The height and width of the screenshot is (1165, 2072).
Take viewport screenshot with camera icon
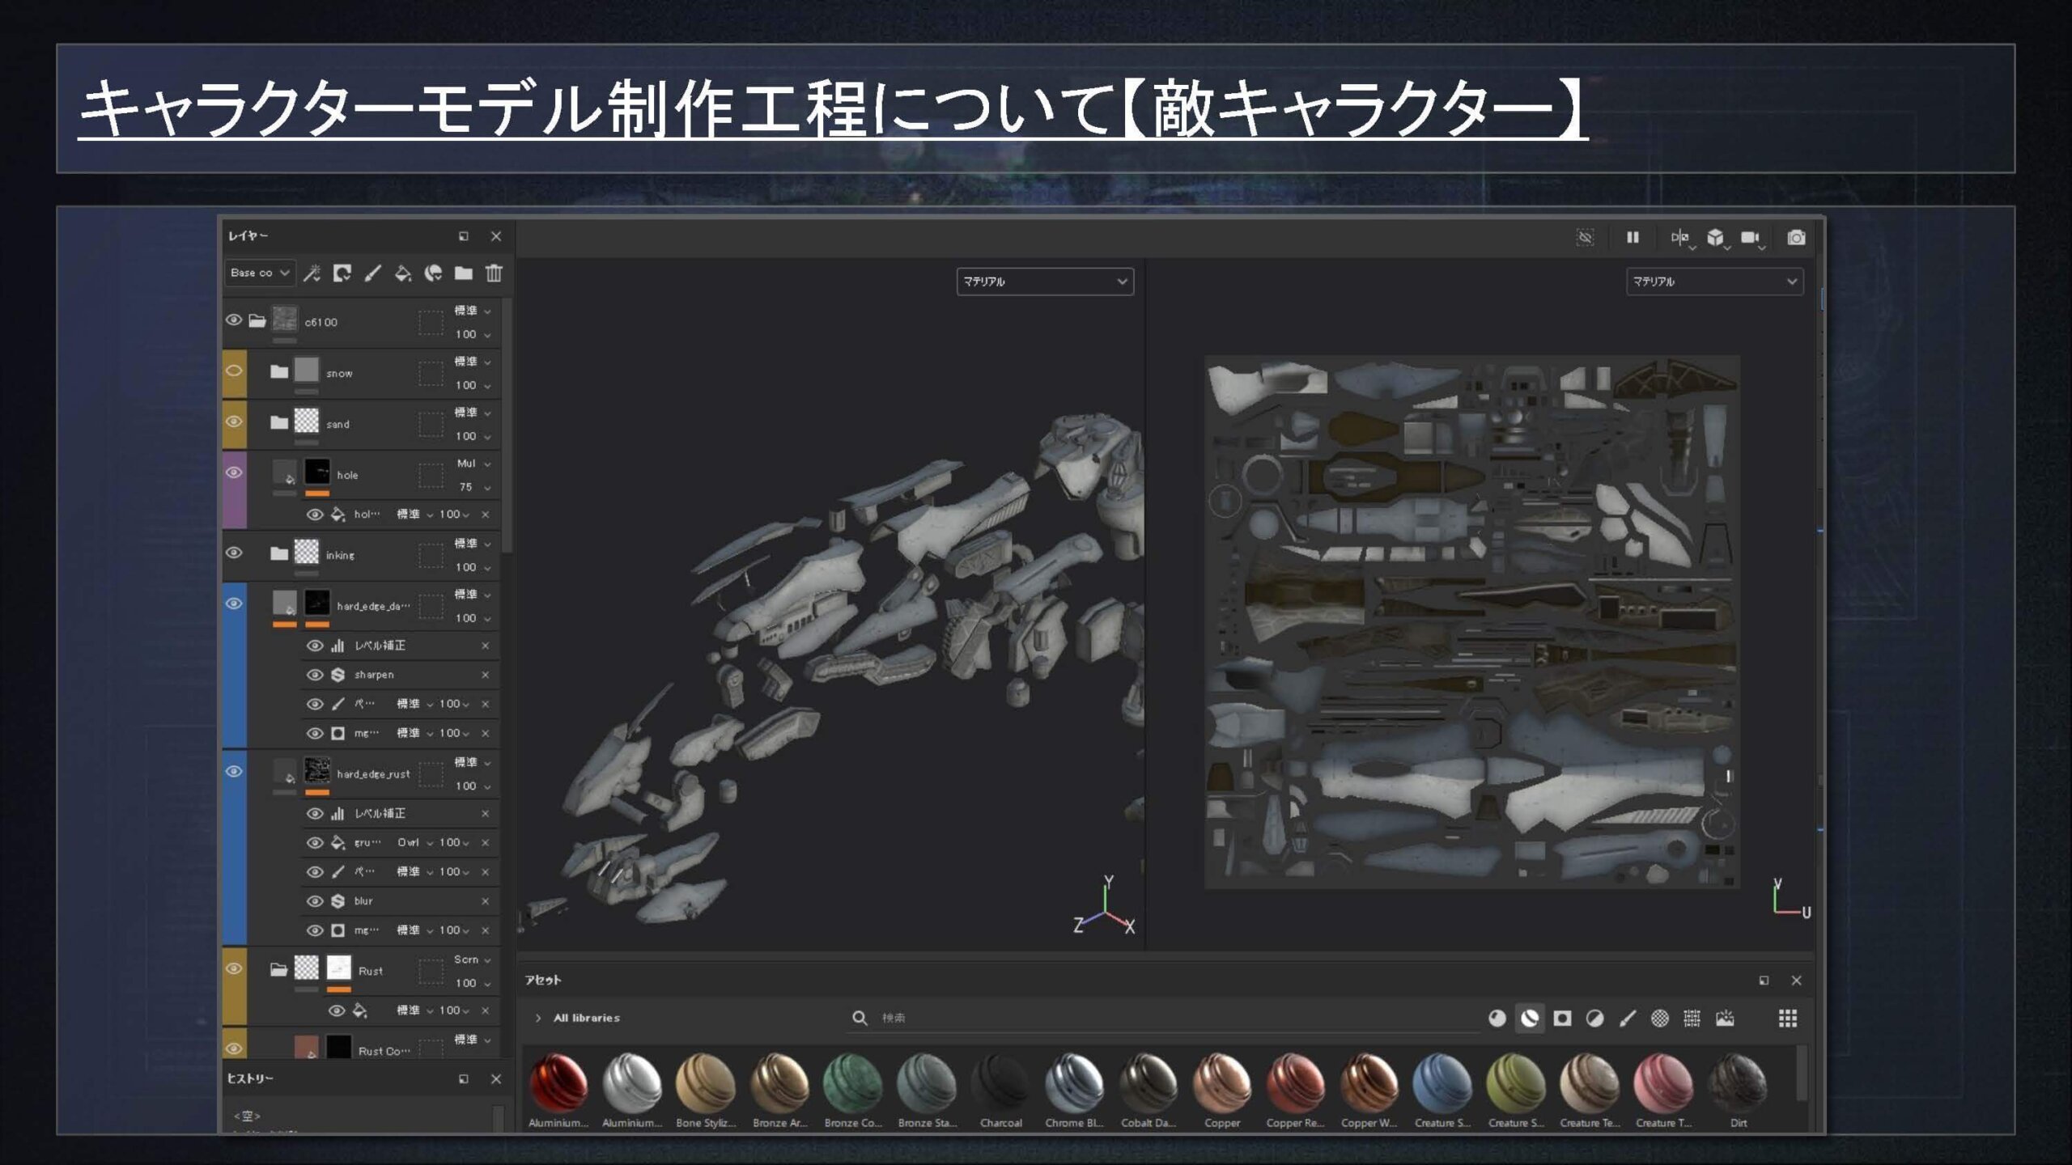coord(1796,237)
